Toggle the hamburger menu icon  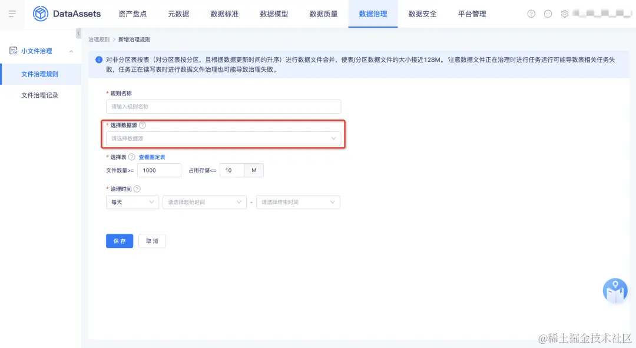click(12, 14)
